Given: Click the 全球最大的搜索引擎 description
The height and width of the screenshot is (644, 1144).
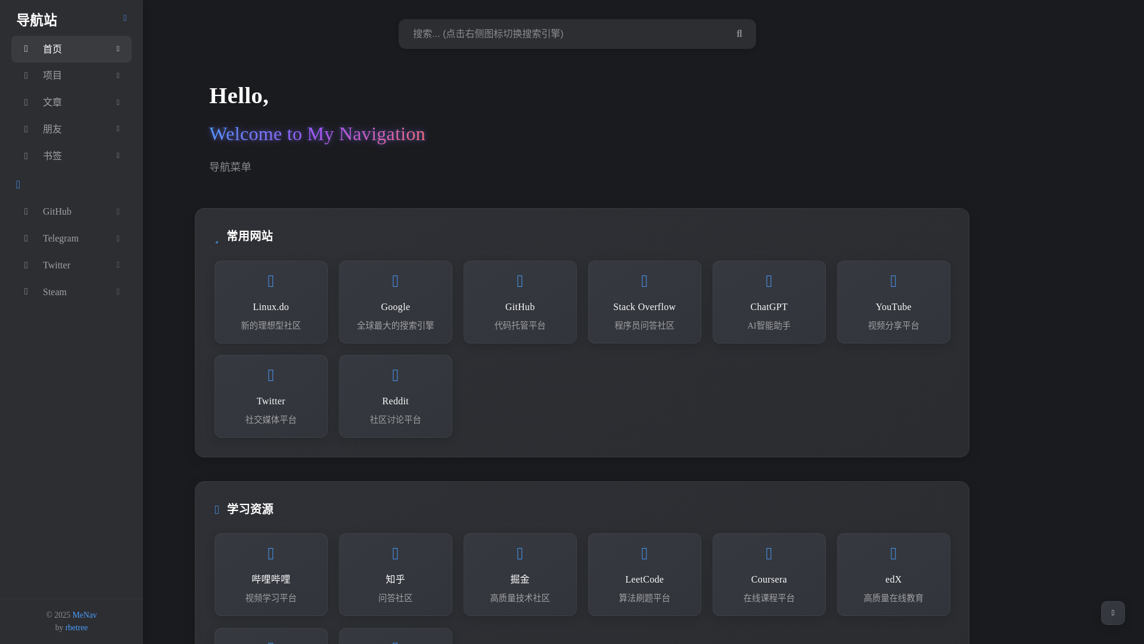Looking at the screenshot, I should click(x=396, y=326).
